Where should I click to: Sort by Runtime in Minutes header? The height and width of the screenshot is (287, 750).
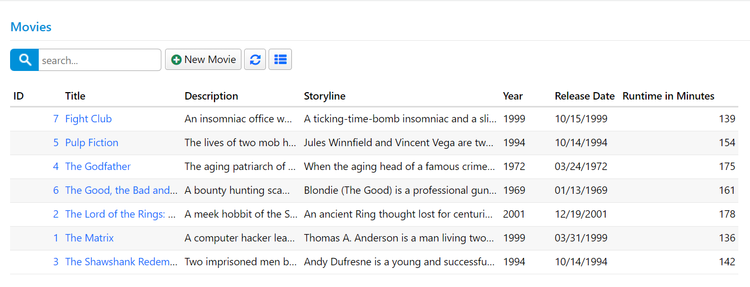668,96
